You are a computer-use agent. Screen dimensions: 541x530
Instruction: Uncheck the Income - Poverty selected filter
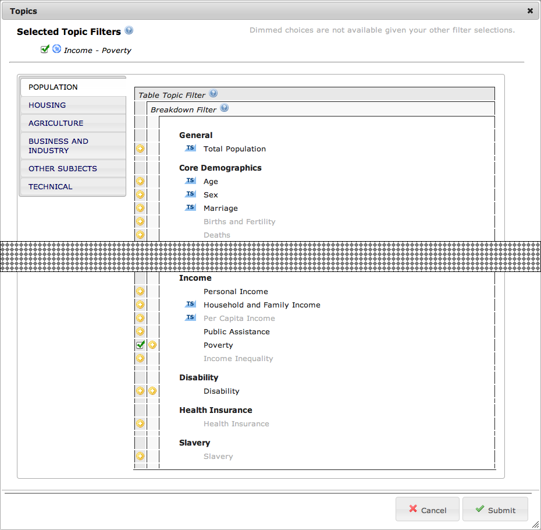point(45,50)
